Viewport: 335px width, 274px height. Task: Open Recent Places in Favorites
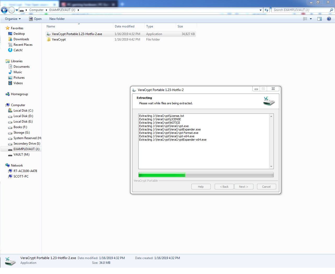[23, 45]
